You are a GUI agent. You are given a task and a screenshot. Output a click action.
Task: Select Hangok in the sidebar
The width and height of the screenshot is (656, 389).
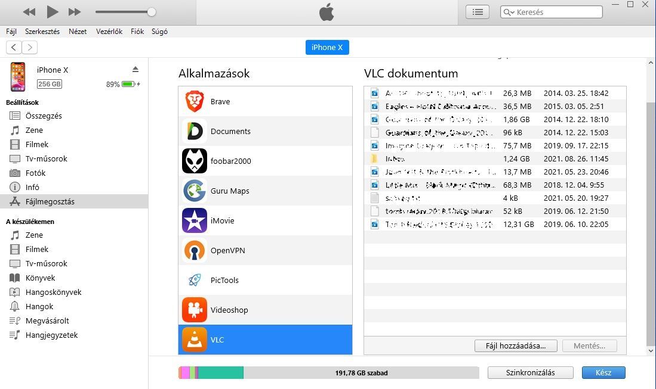point(74,306)
